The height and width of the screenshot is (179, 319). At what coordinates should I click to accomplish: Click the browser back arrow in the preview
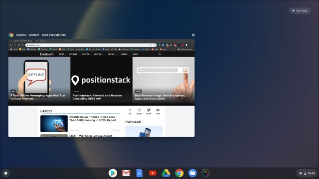(x=11, y=45)
